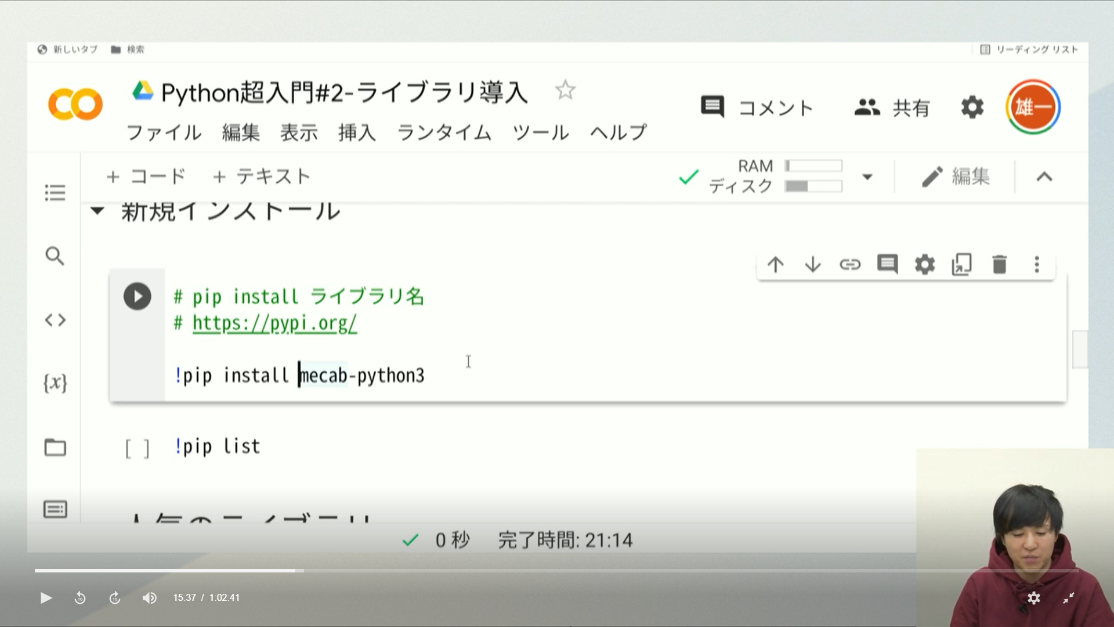1114x627 pixels.
Task: Add a comment to the cell icon
Action: [x=887, y=265]
